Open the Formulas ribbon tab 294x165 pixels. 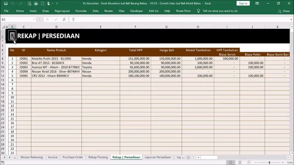pyautogui.click(x=81, y=11)
